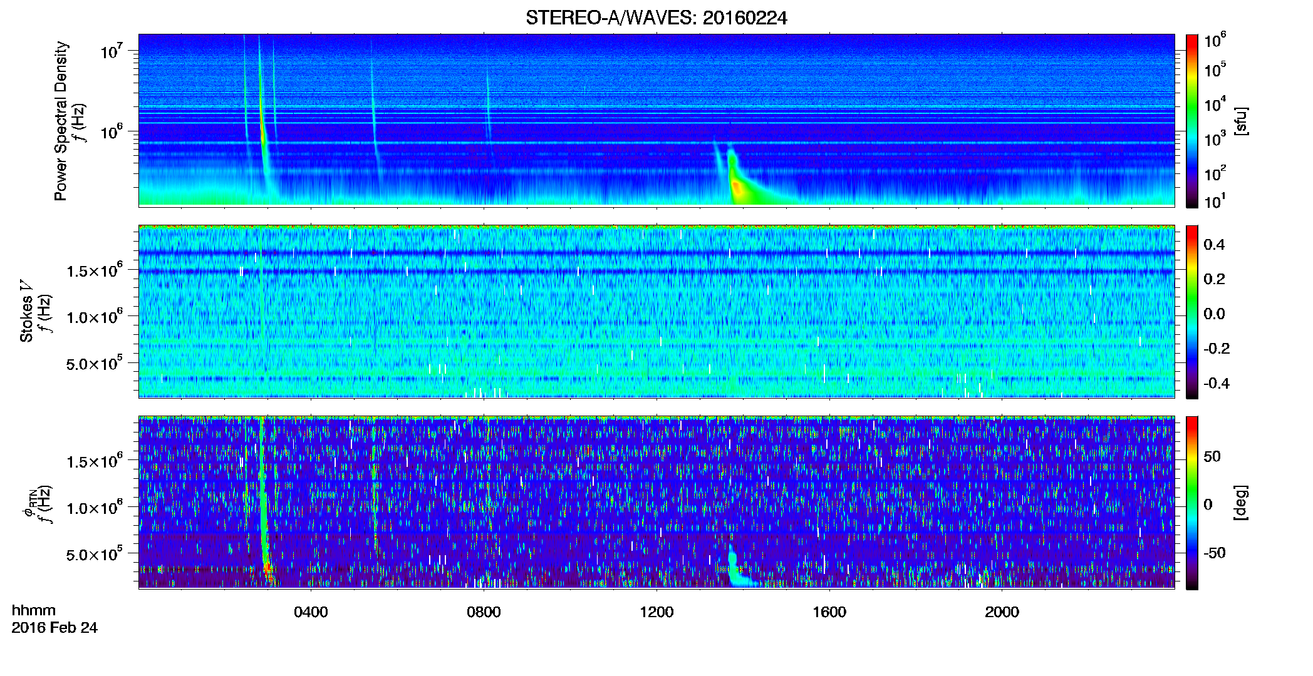Select the 10^4 label on the sfu colorbar
This screenshot has width=1313, height=676.
(1215, 104)
